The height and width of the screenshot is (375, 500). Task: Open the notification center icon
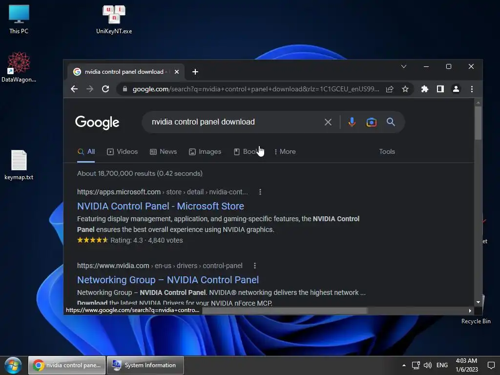[x=491, y=365]
